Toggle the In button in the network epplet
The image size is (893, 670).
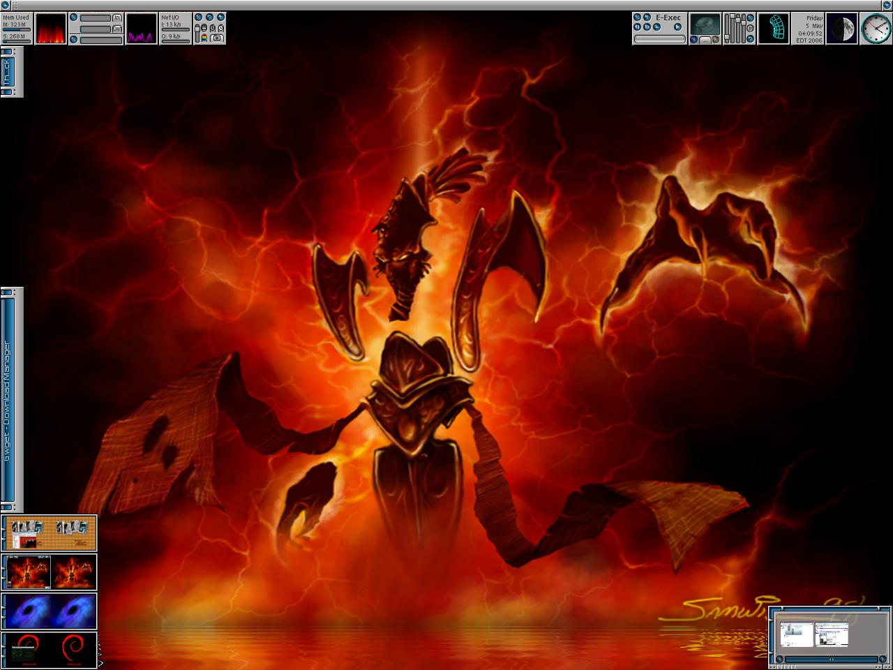[x=117, y=17]
